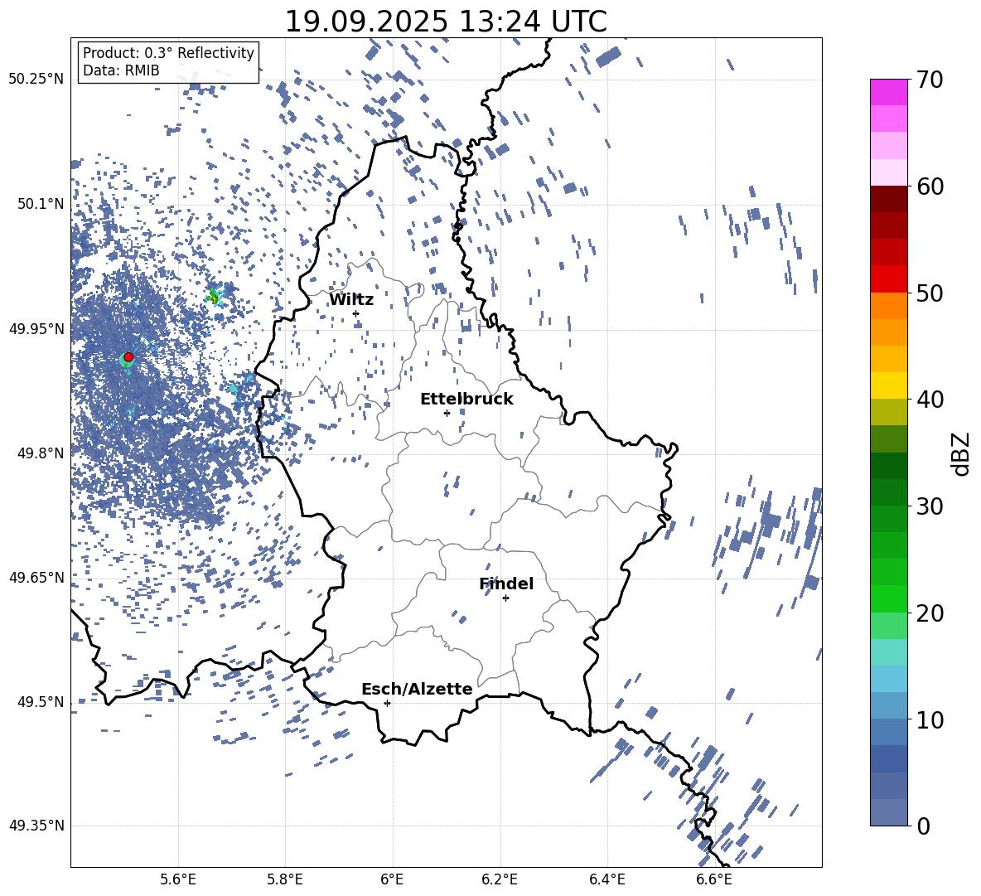Click the bright red colorbar segment above 50
Screen dimensions: 981x896
888,279
